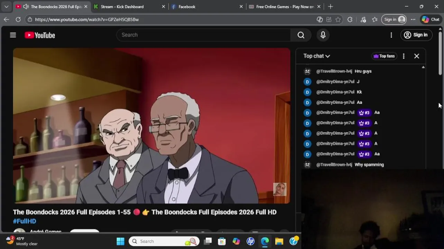Image resolution: width=444 pixels, height=249 pixels.
Task: Close the Kick Dashboard tab
Action: pos(164,7)
